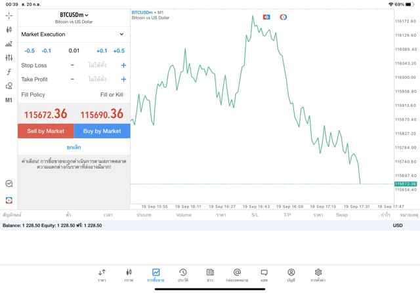420x293 pixels.
Task: Open the Mailbox tab at bottom
Action: click(237, 275)
